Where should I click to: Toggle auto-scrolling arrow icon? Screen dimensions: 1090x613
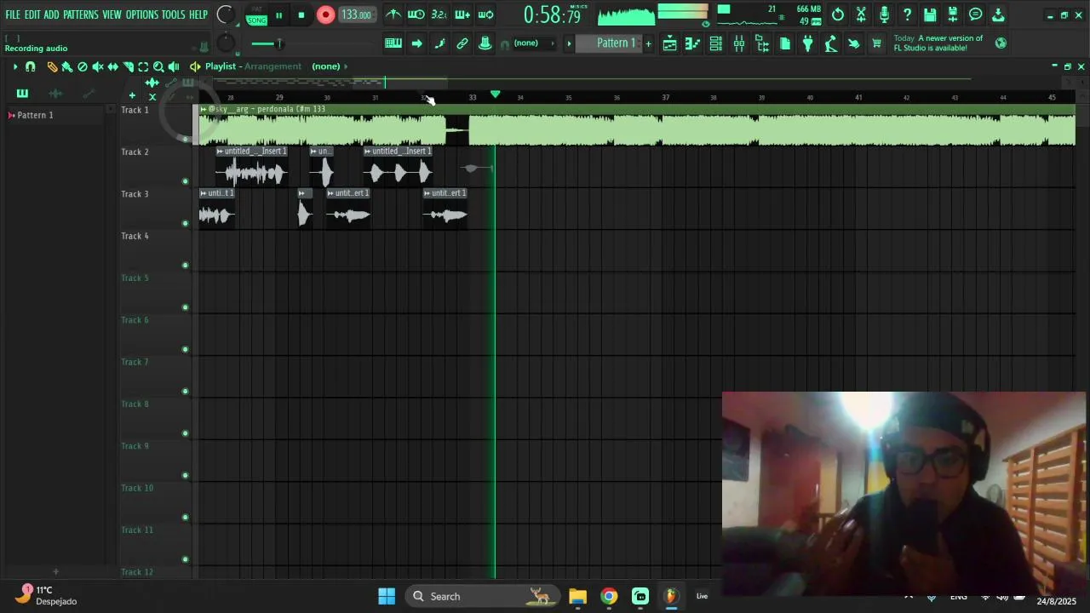416,43
